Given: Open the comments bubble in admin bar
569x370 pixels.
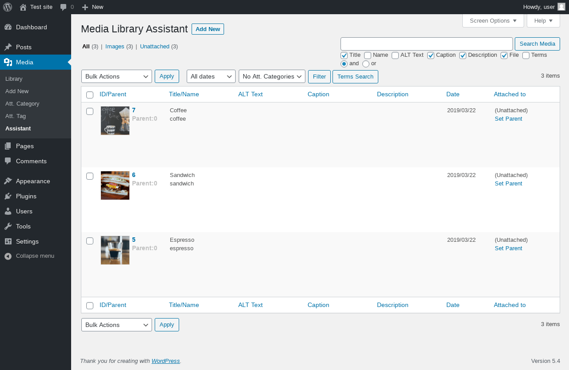Looking at the screenshot, I should pyautogui.click(x=64, y=7).
